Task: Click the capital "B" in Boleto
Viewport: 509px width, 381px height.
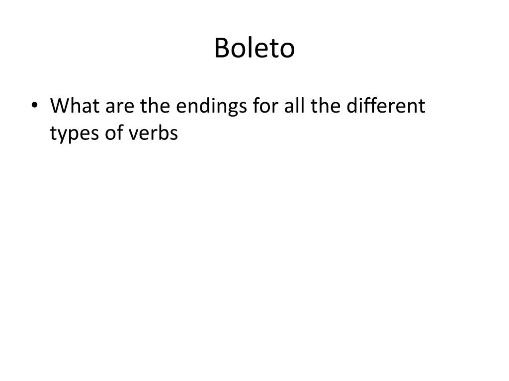Action: coord(222,48)
